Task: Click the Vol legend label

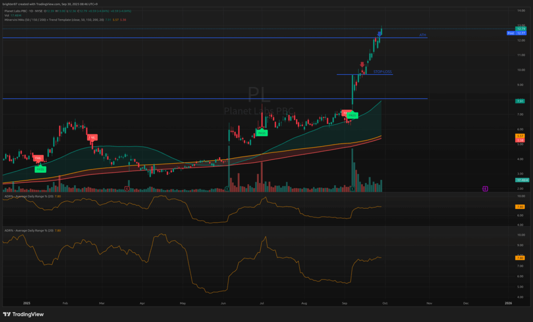Action: pos(7,15)
